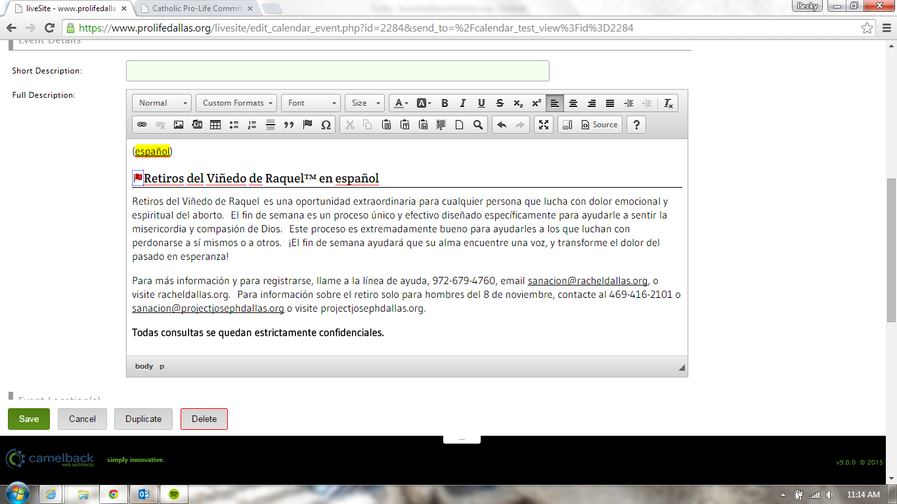Open Internet Explorer from the taskbar
The height and width of the screenshot is (504, 897).
[52, 494]
